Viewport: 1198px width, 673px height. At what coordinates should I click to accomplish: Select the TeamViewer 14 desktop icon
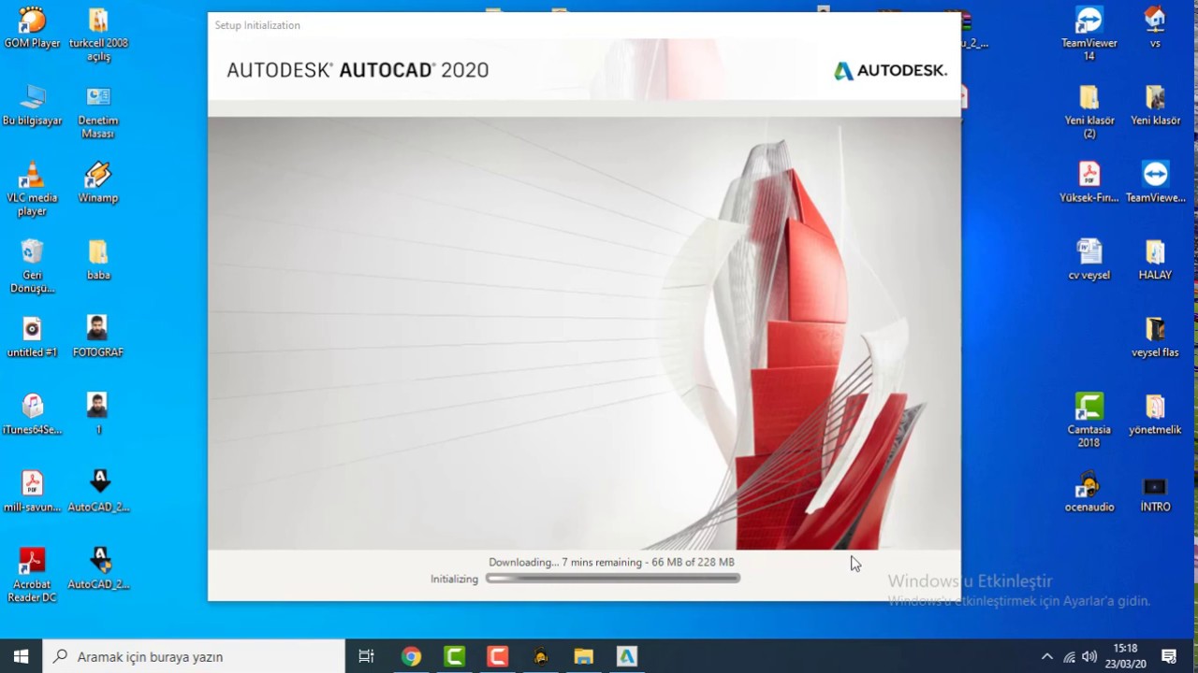tap(1089, 35)
